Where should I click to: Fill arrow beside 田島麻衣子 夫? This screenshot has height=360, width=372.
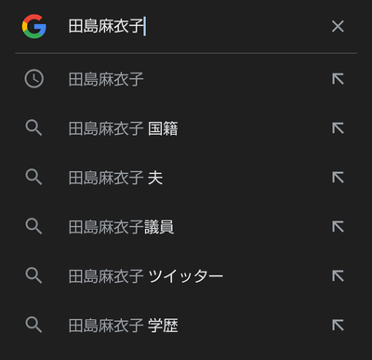point(338,178)
